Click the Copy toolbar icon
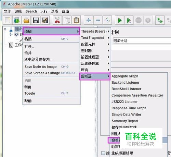This screenshot has width=171, height=157. (x=67, y=20)
